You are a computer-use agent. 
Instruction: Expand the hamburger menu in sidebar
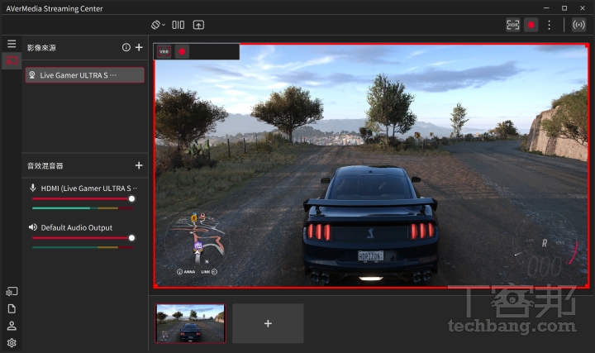(12, 44)
